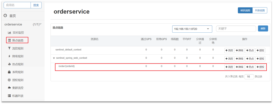Viewport: 273px width, 104px height.
Task: Click the flame icon for 热点规则
Action: click(9, 64)
